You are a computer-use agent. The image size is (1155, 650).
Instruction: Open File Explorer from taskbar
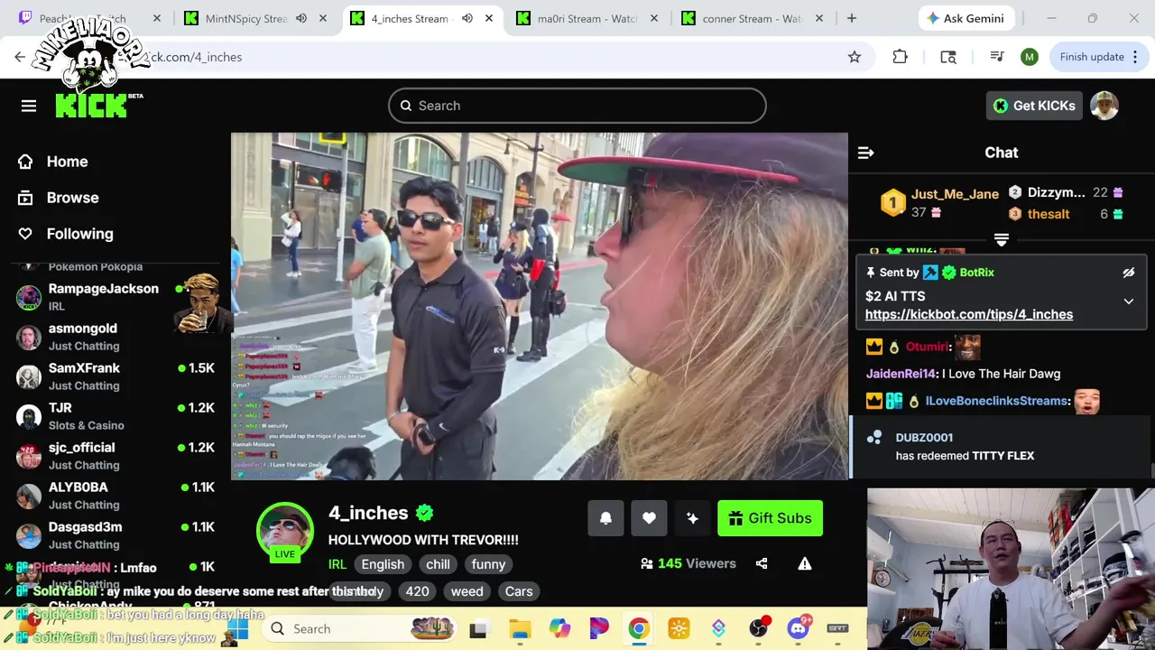tap(520, 629)
